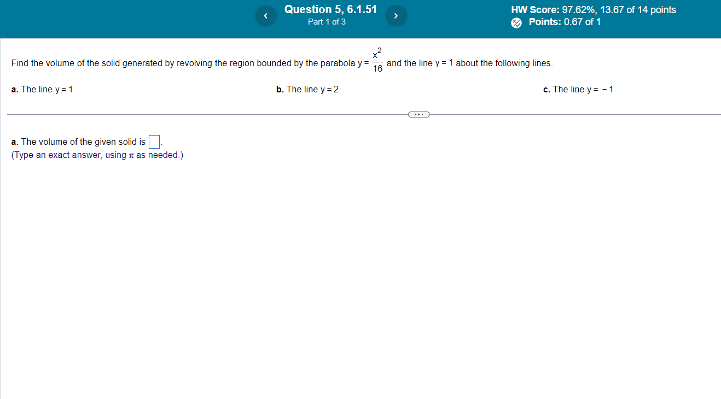The width and height of the screenshot is (721, 399).
Task: Select option c, The line y = -1
Action: point(578,89)
